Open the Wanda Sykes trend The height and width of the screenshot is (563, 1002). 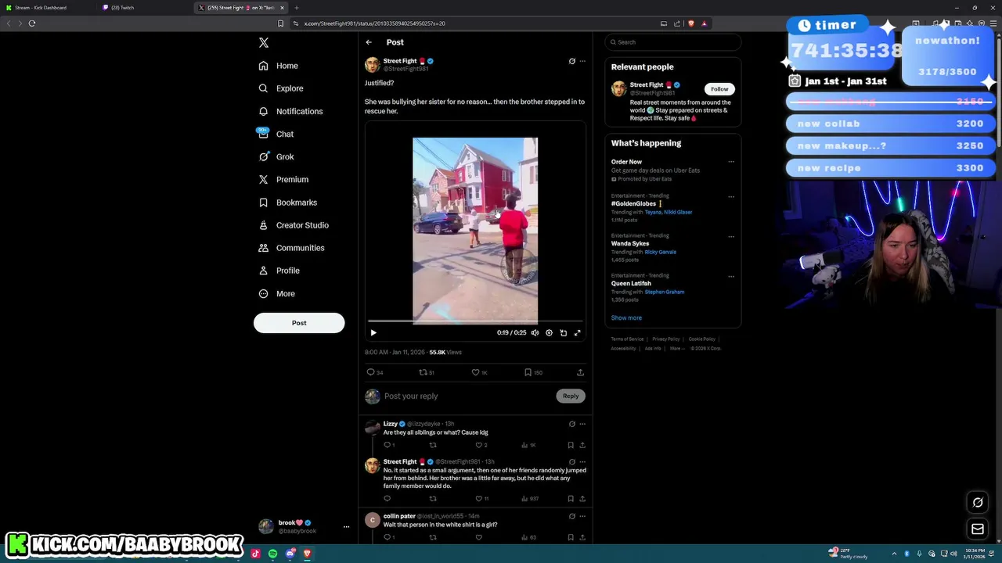click(x=630, y=243)
